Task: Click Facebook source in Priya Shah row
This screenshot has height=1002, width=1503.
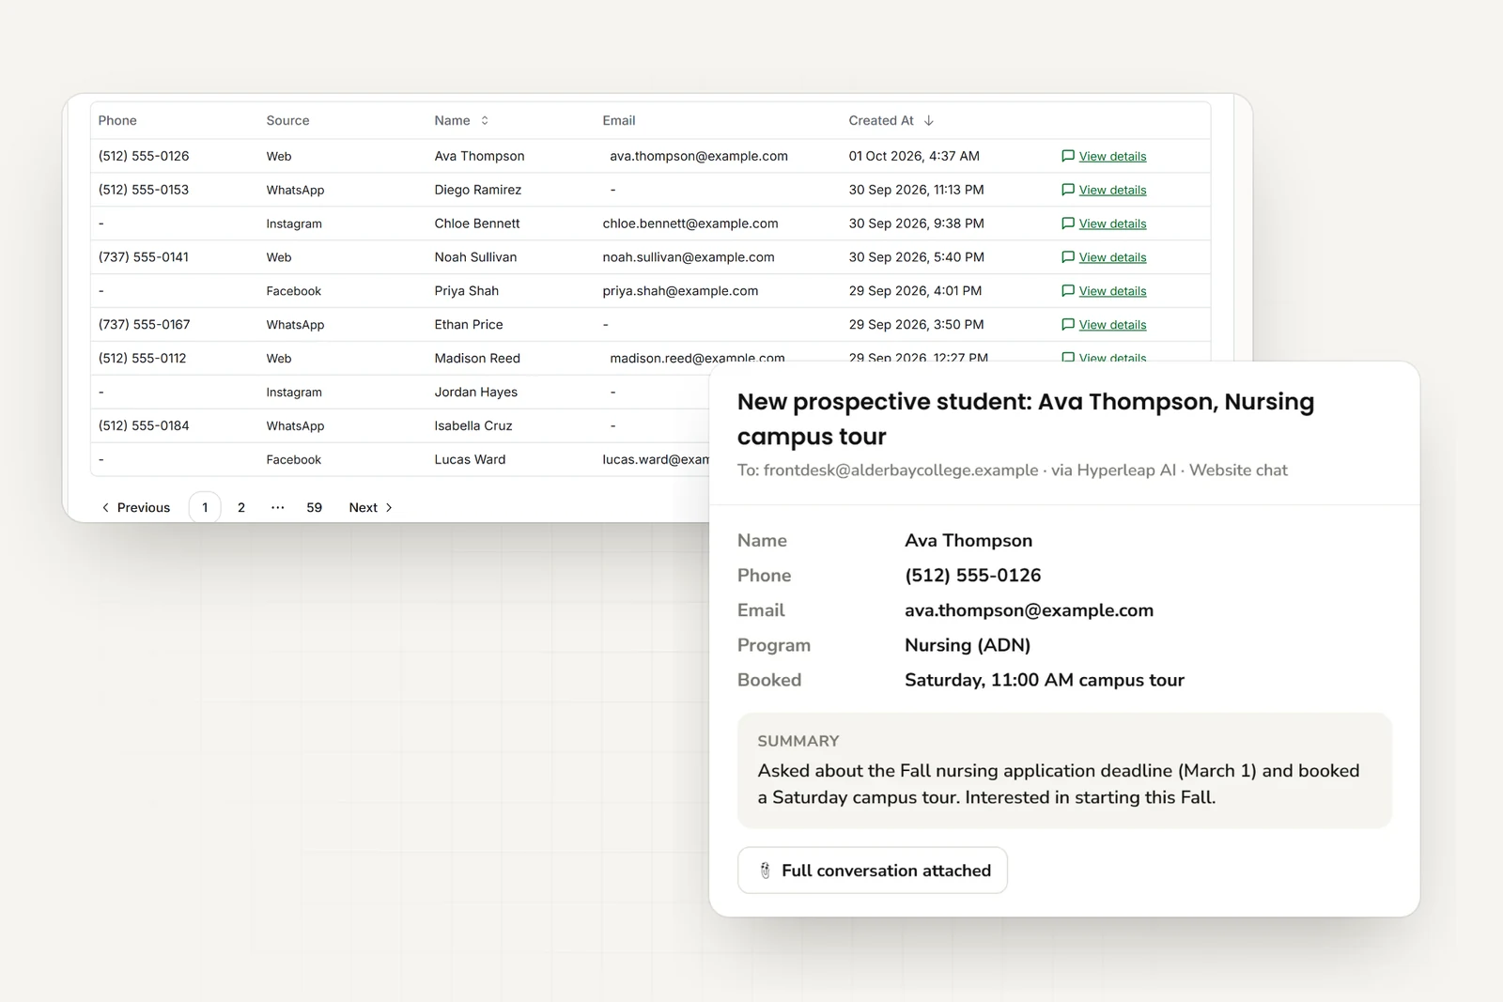Action: [x=294, y=291]
